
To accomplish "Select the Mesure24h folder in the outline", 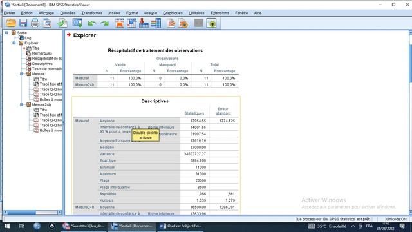I will 41,104.
